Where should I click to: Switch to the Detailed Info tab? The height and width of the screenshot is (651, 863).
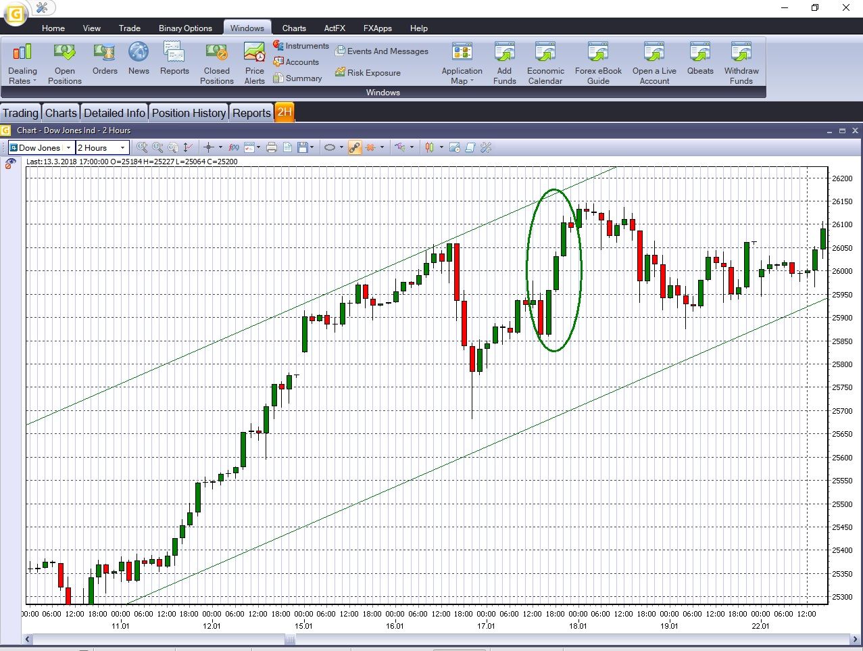click(x=114, y=113)
